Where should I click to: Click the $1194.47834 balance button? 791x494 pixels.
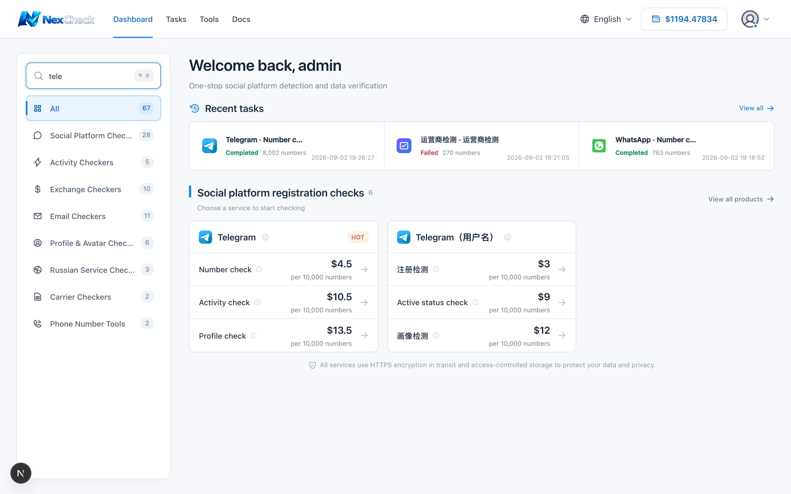(684, 19)
